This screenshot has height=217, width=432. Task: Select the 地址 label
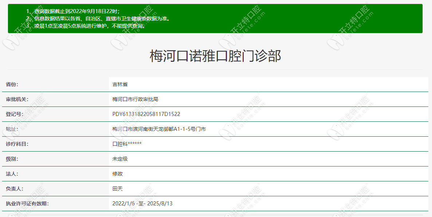[12, 129]
